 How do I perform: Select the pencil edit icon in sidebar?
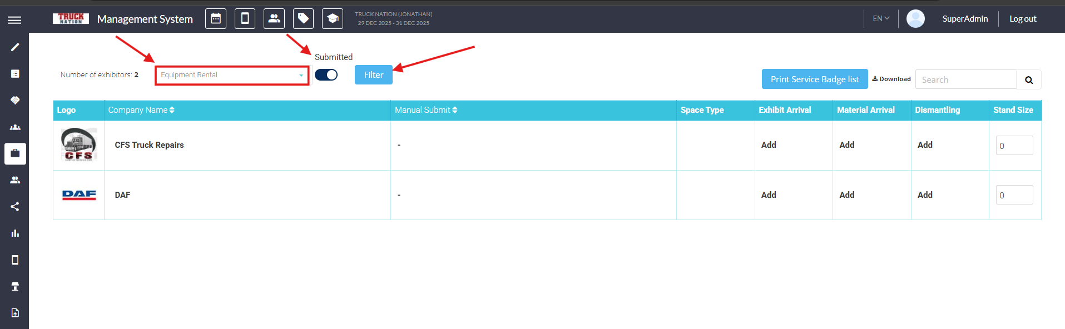click(x=15, y=47)
